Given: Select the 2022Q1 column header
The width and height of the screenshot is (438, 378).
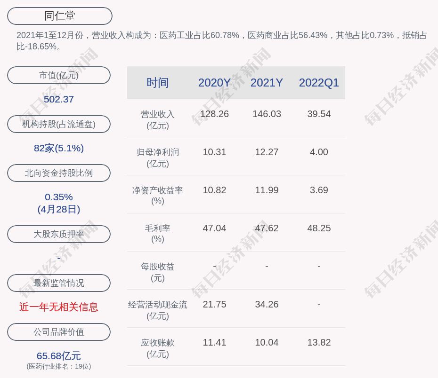Looking at the screenshot, I should (319, 83).
